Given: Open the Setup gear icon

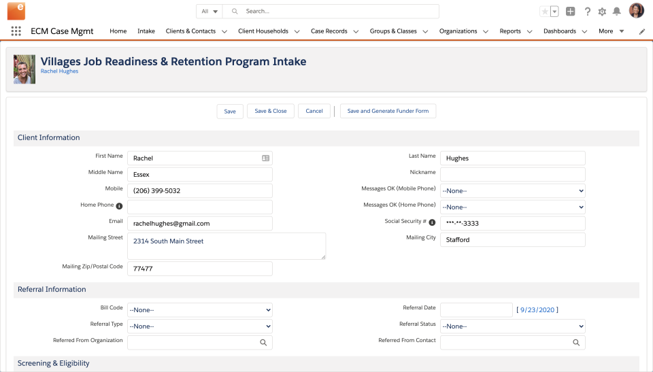Looking at the screenshot, I should 602,12.
